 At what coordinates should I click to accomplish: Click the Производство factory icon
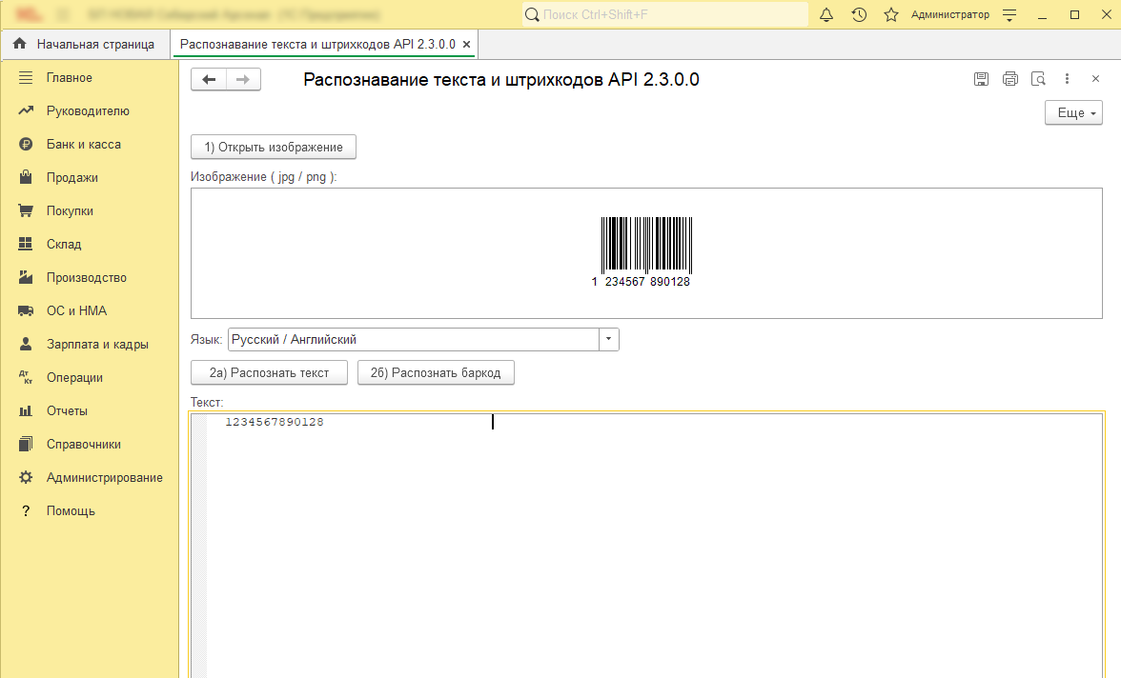[x=26, y=277]
